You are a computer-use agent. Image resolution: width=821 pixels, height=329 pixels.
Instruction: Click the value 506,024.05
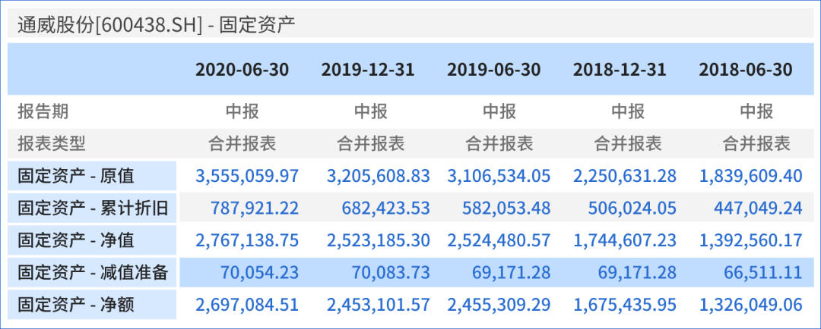632,208
